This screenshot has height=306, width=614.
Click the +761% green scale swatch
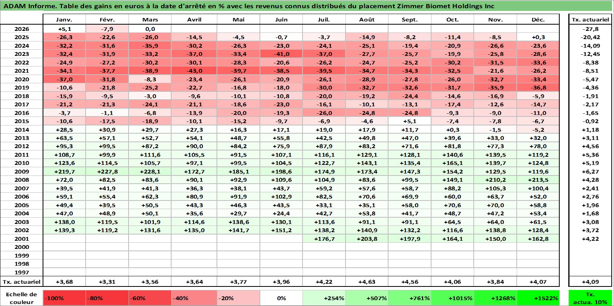point(410,298)
